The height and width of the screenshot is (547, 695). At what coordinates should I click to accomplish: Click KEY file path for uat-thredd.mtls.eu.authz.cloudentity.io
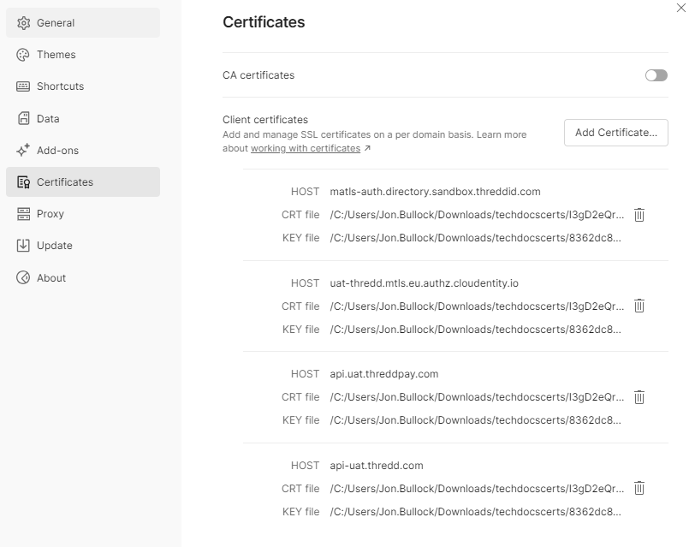click(x=475, y=330)
